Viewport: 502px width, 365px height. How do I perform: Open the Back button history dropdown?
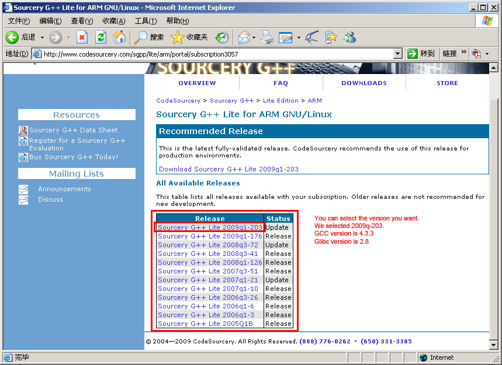click(42, 38)
